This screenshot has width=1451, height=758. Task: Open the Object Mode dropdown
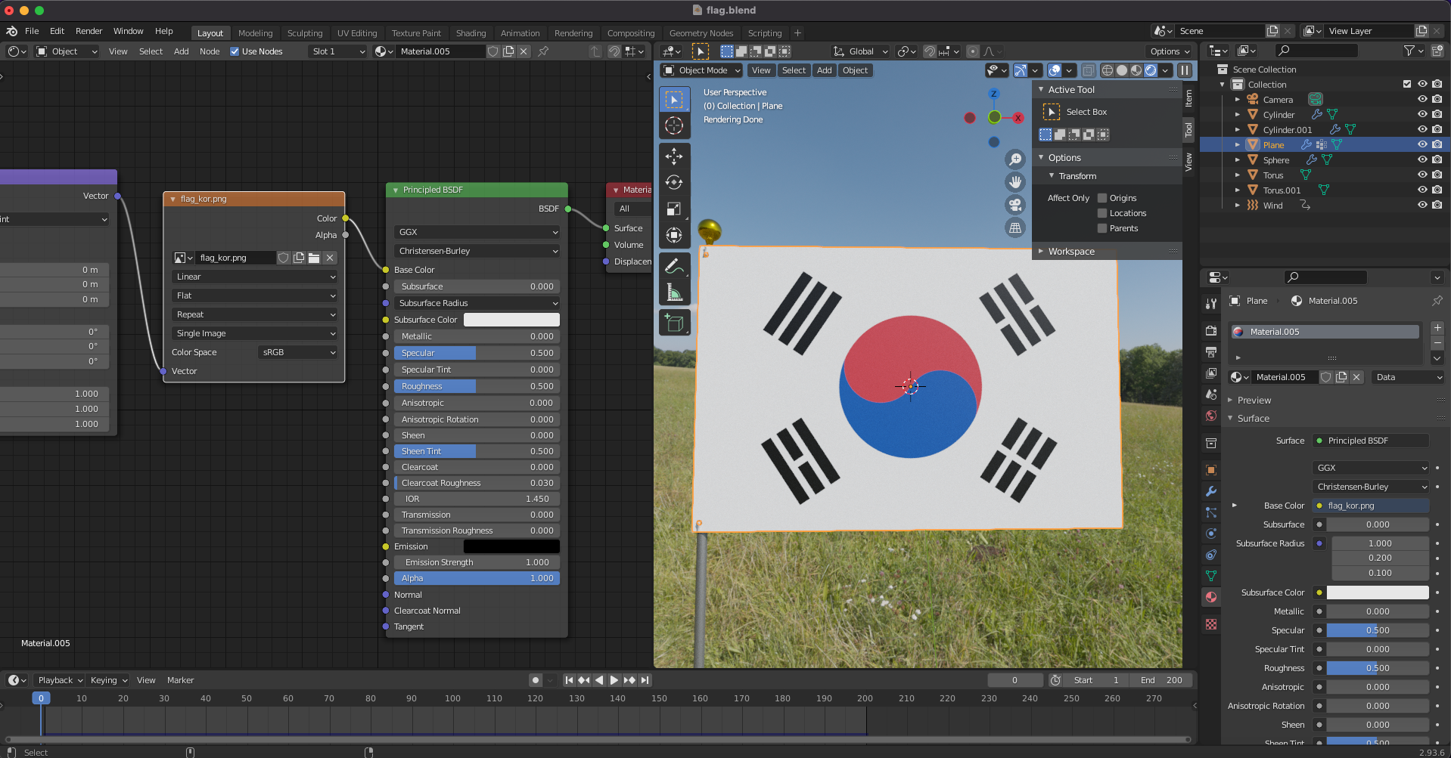coord(701,70)
